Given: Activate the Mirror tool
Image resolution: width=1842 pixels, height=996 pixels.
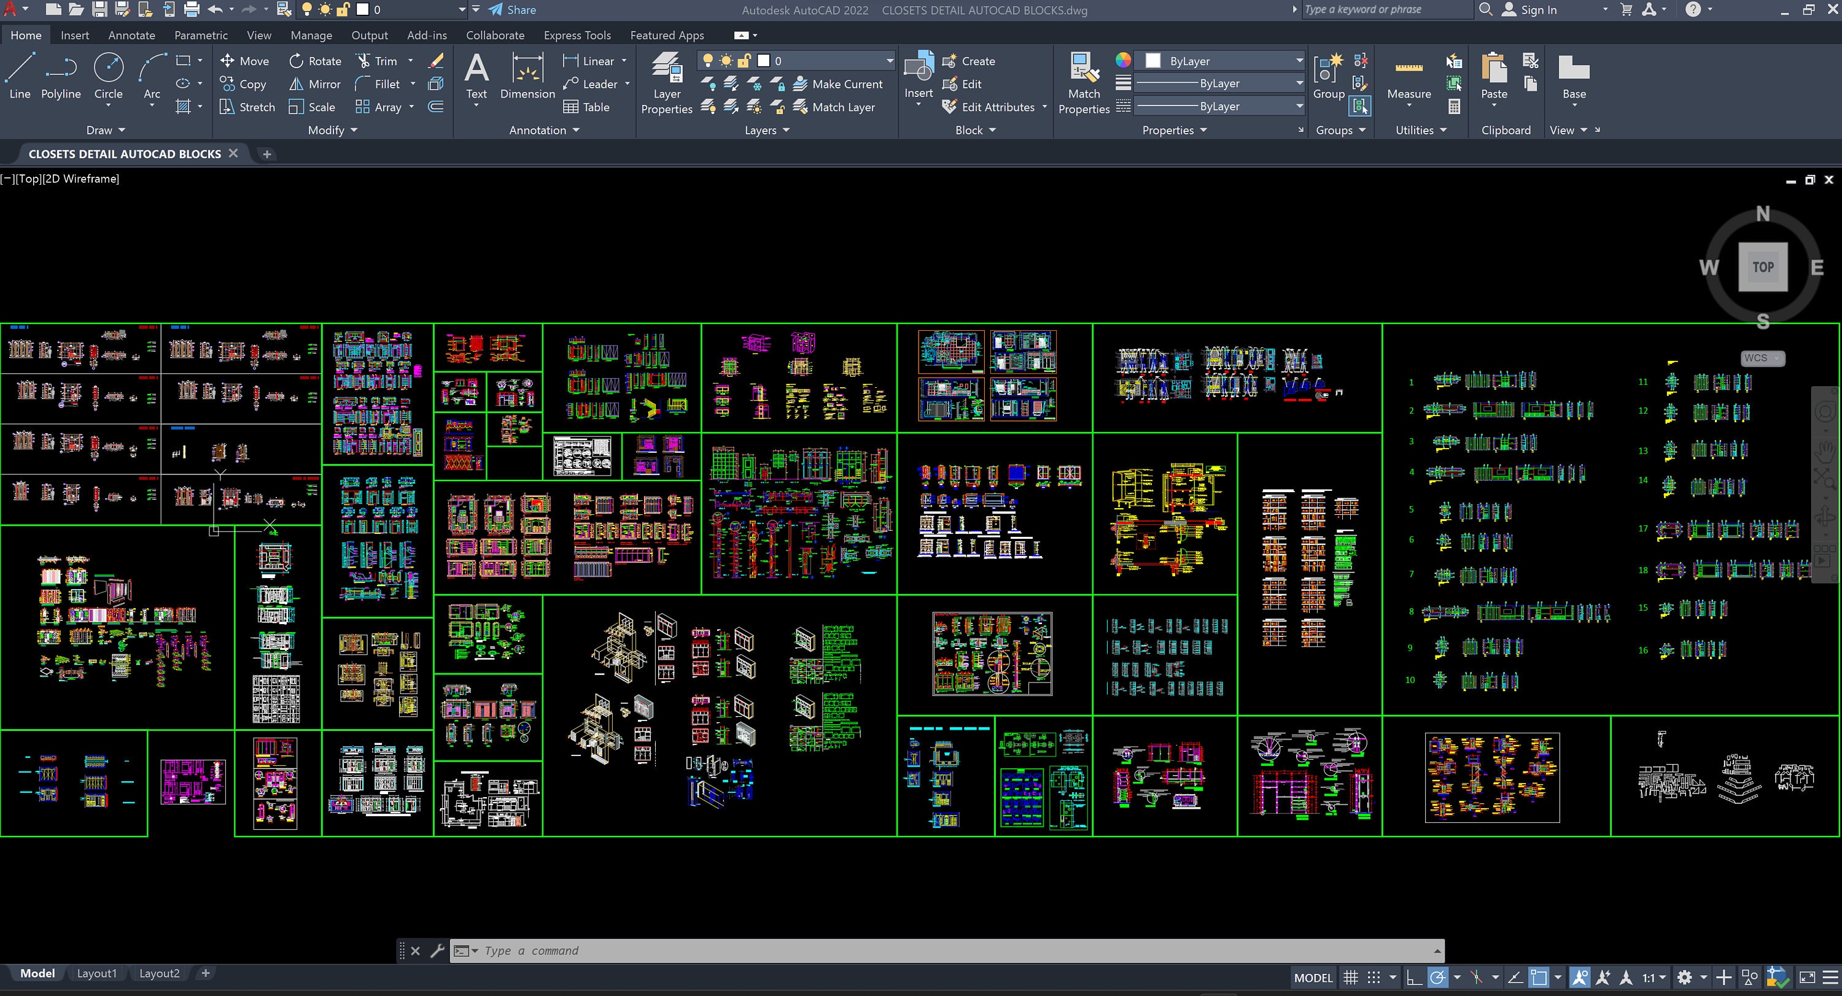Looking at the screenshot, I should [314, 83].
